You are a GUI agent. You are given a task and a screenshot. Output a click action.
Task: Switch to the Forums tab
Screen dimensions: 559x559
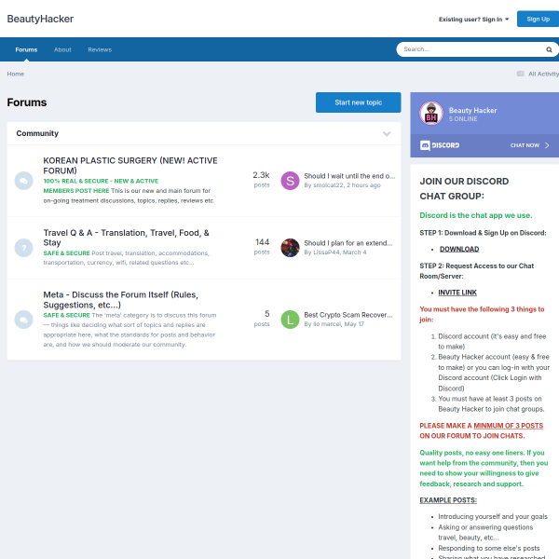(26, 50)
